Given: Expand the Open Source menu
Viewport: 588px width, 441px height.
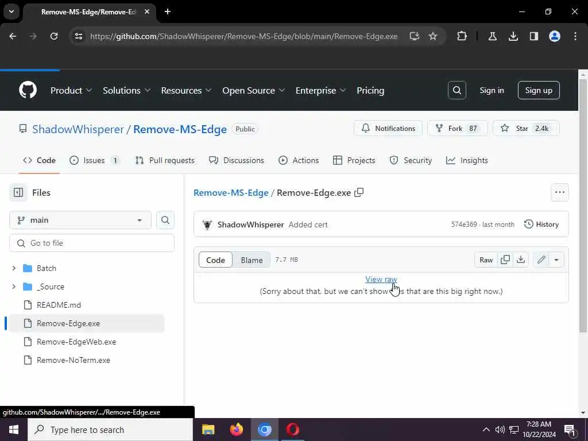Looking at the screenshot, I should [253, 90].
